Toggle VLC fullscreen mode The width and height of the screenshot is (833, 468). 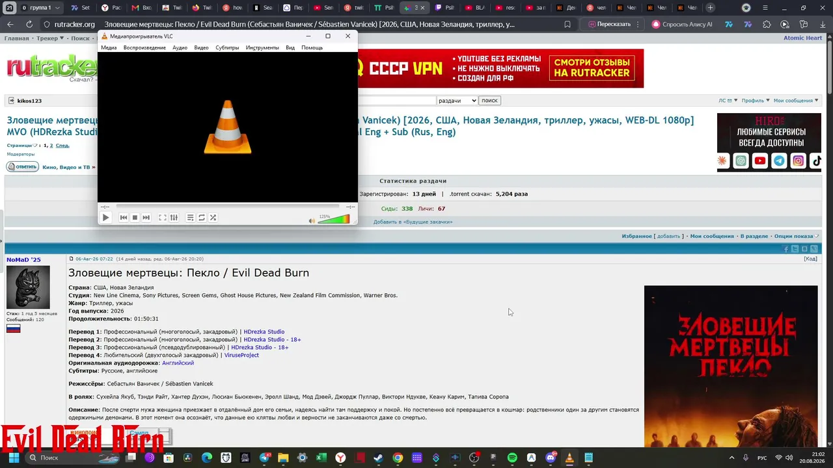tap(163, 218)
